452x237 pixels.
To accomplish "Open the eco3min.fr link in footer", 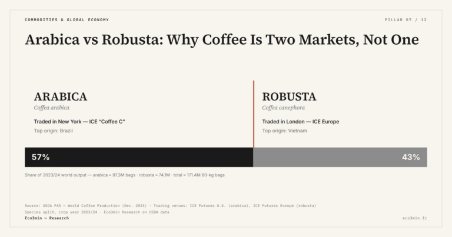I will 415,218.
